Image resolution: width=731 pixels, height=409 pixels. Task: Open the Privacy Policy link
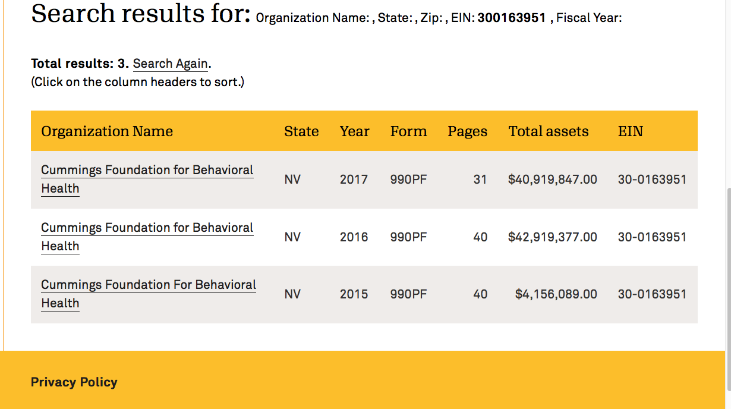point(74,382)
